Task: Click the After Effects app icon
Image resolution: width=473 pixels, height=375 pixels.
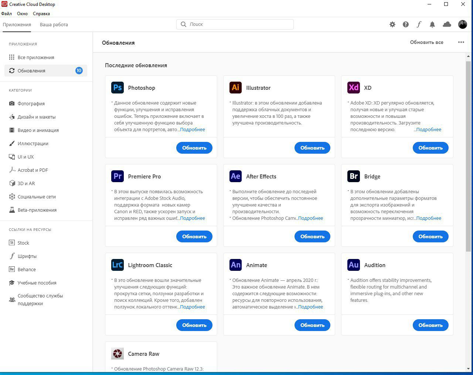Action: coord(236,176)
